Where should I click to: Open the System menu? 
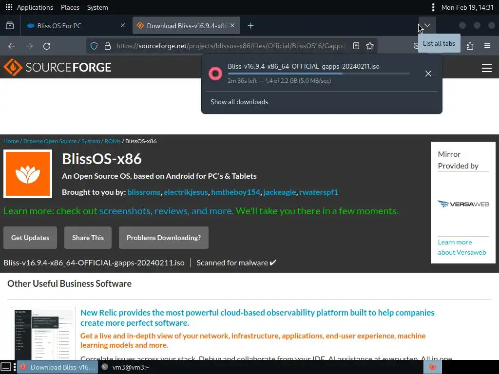click(x=97, y=7)
